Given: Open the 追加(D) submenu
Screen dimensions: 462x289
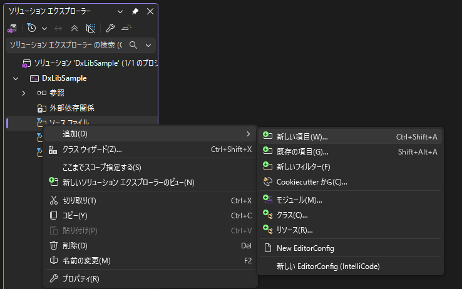Looking at the screenshot, I should coord(150,134).
